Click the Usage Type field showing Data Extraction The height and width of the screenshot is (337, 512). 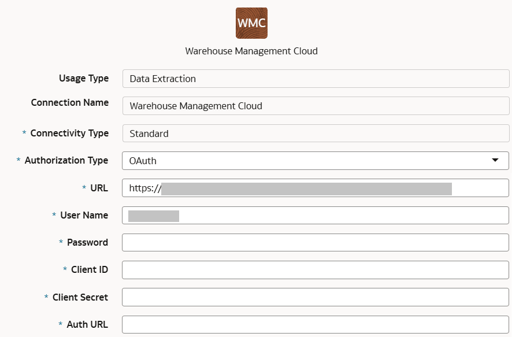(316, 79)
